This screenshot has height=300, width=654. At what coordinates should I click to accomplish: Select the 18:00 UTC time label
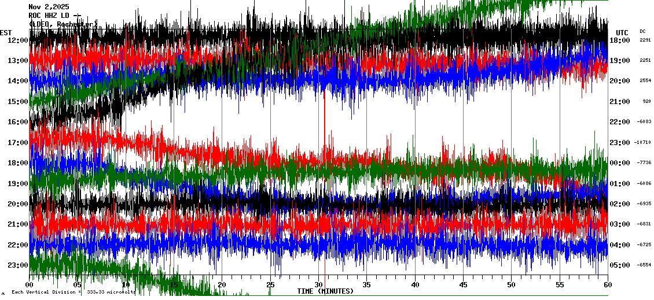click(x=620, y=40)
